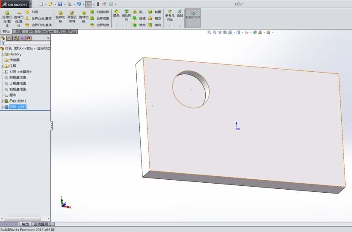Expand manager panel tabs with » arrow
Image resolution: width=352 pixels, height=232 pixels.
point(48,38)
